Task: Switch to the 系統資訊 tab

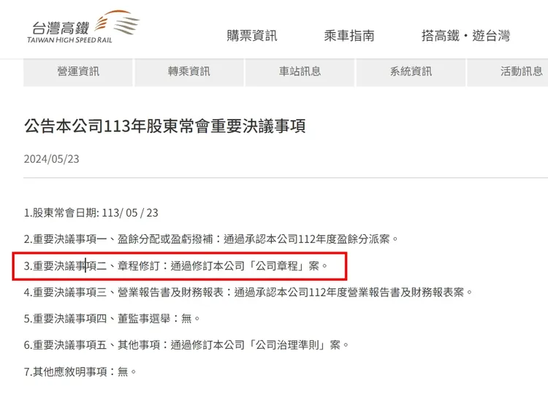Action: click(x=411, y=72)
